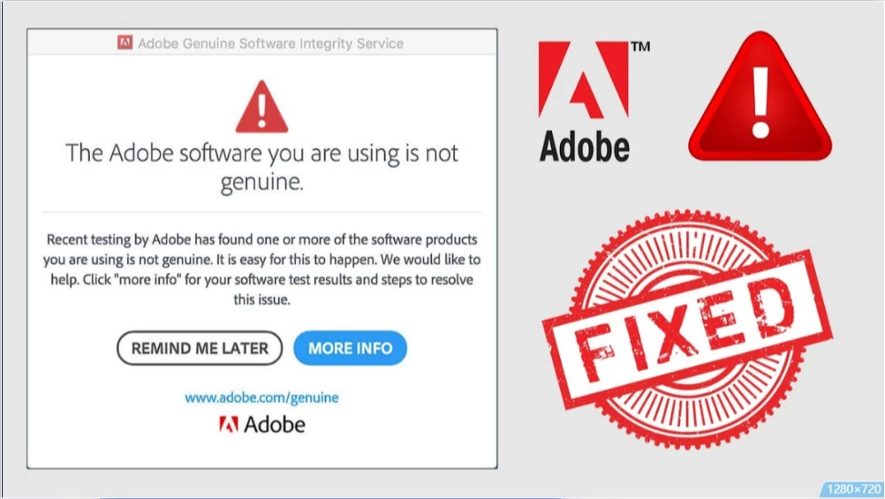
Task: Click the large red Adobe logo
Action: pos(583,79)
